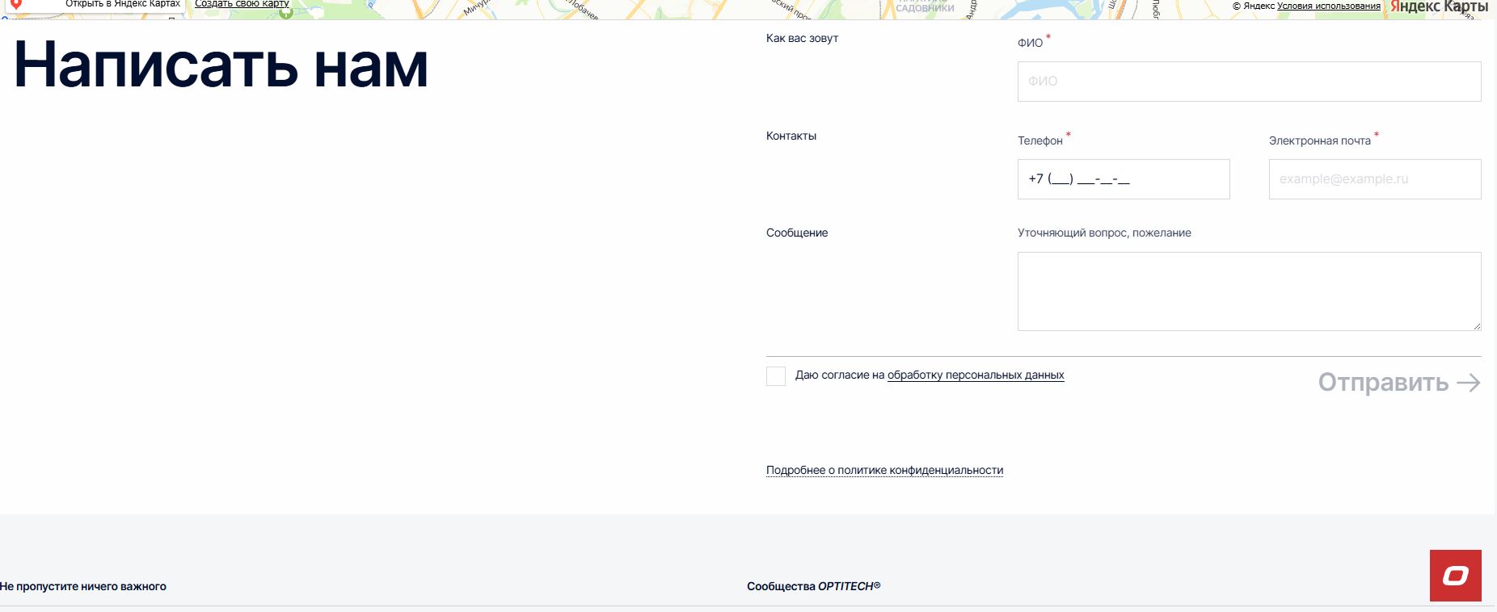
Task: Click the textarea resize handle corner
Action: [x=1477, y=326]
